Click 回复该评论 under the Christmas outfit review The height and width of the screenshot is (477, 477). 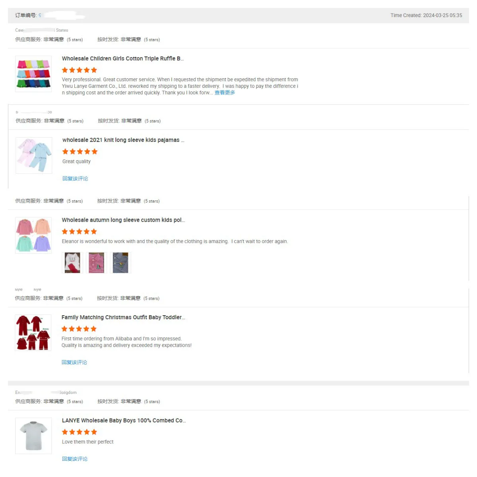click(x=74, y=362)
